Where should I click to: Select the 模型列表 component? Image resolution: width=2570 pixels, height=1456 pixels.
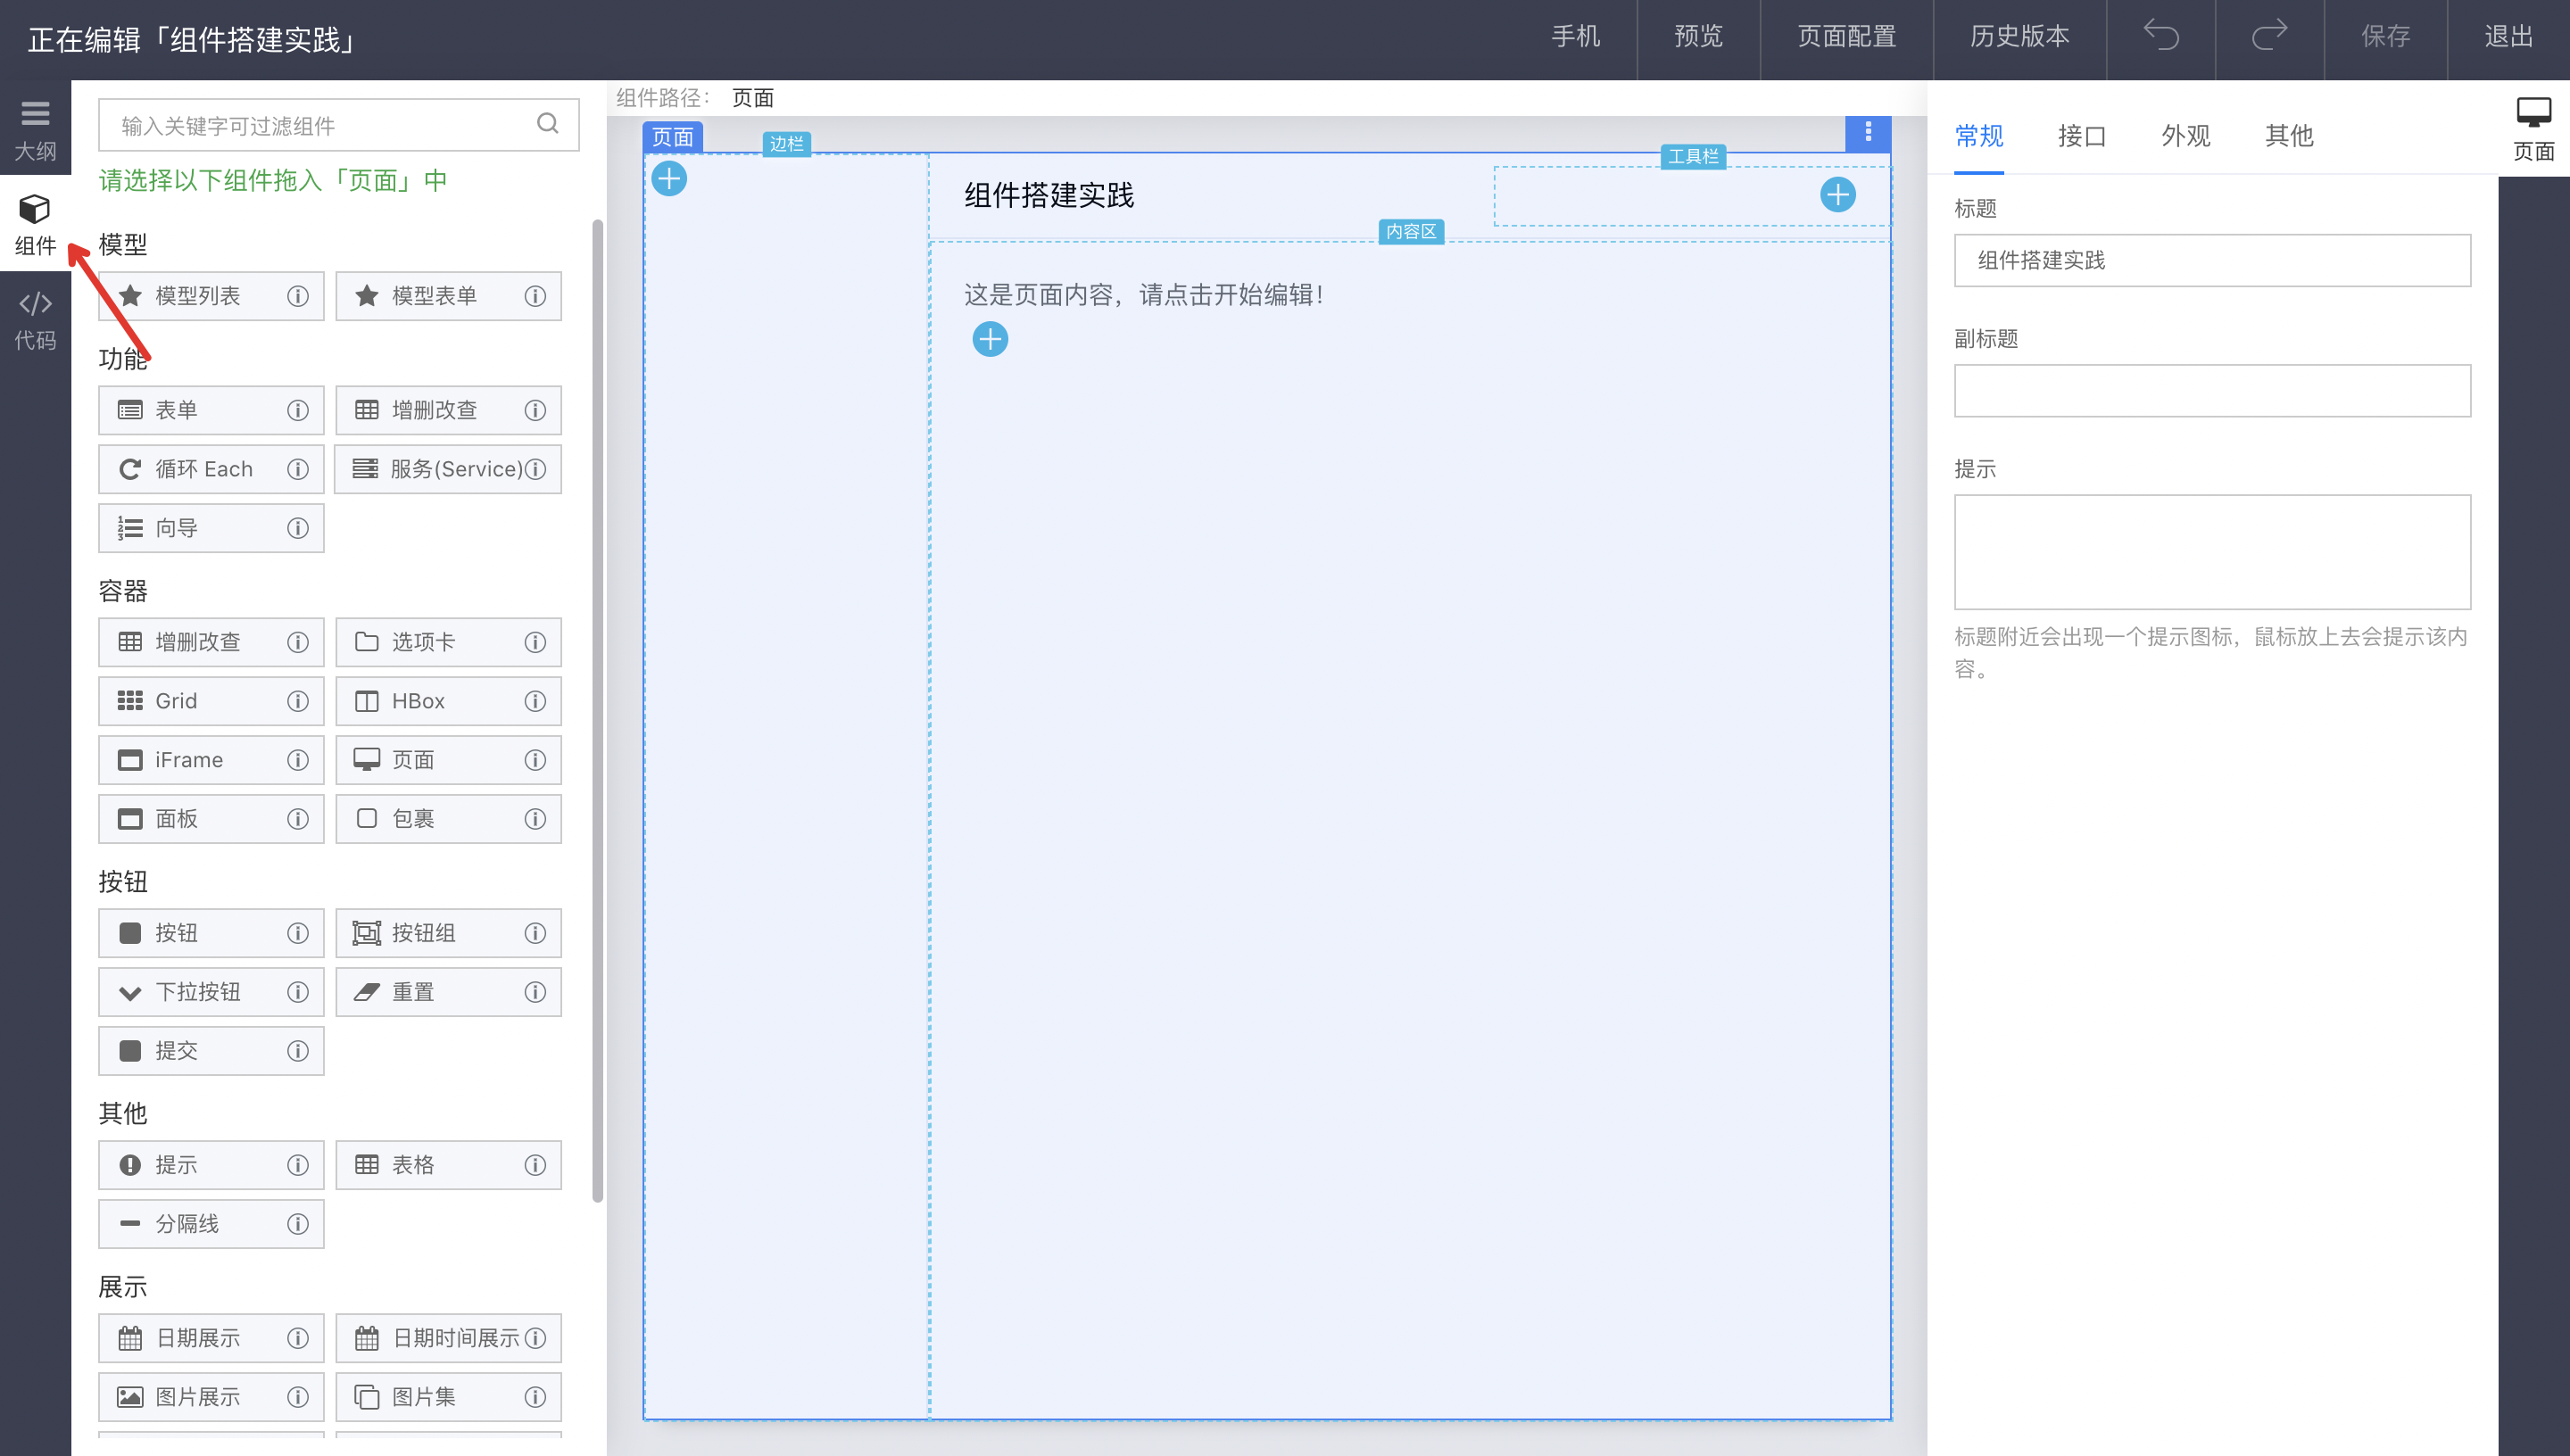coord(211,296)
